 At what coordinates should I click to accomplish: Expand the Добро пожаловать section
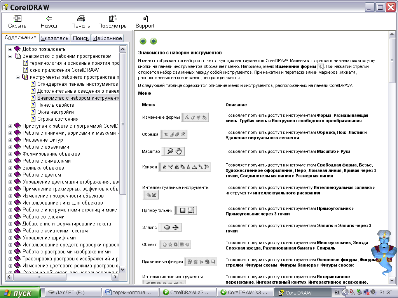click(10, 49)
